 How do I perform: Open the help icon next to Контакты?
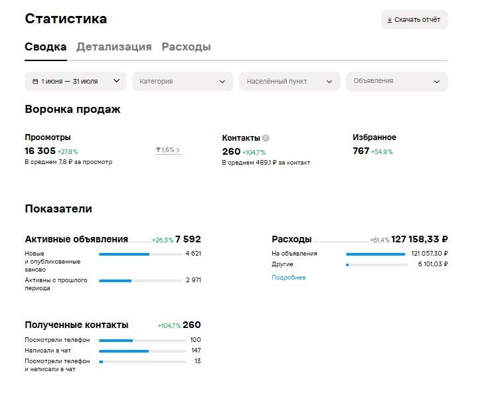266,138
